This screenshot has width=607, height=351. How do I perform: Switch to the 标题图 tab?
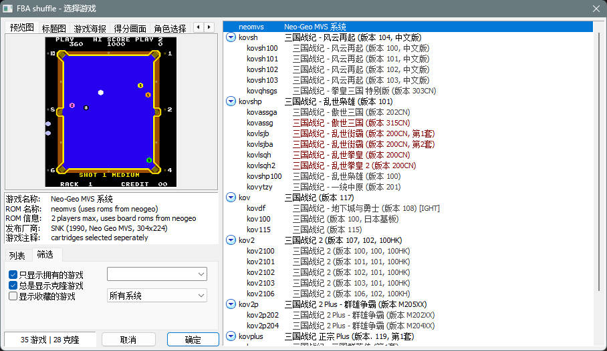point(53,29)
